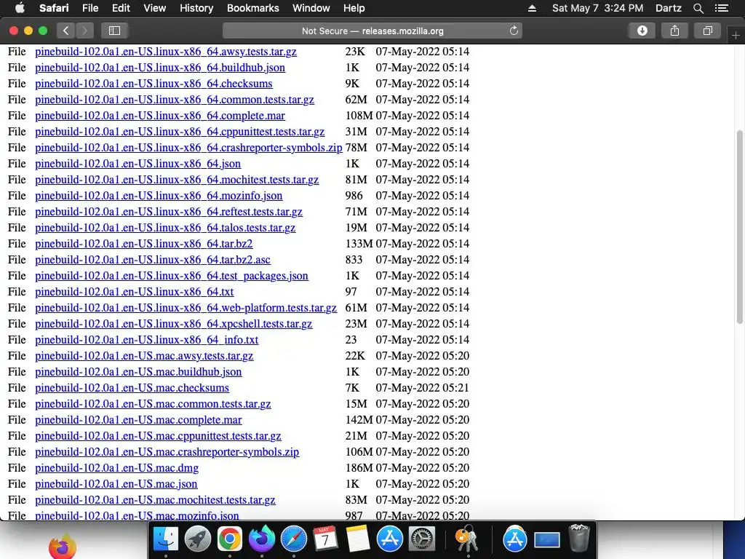The height and width of the screenshot is (559, 745).
Task: Open a new tab with plus button
Action: [736, 36]
